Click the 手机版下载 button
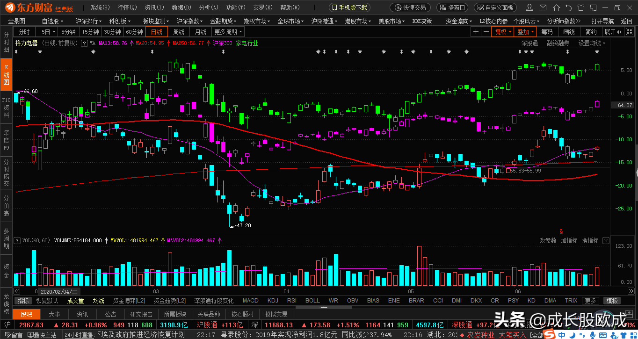The width and height of the screenshot is (638, 339). [x=349, y=7]
